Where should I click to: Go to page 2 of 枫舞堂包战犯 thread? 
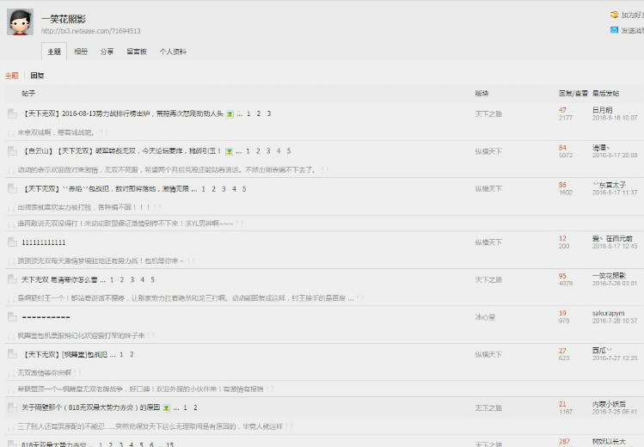132,354
